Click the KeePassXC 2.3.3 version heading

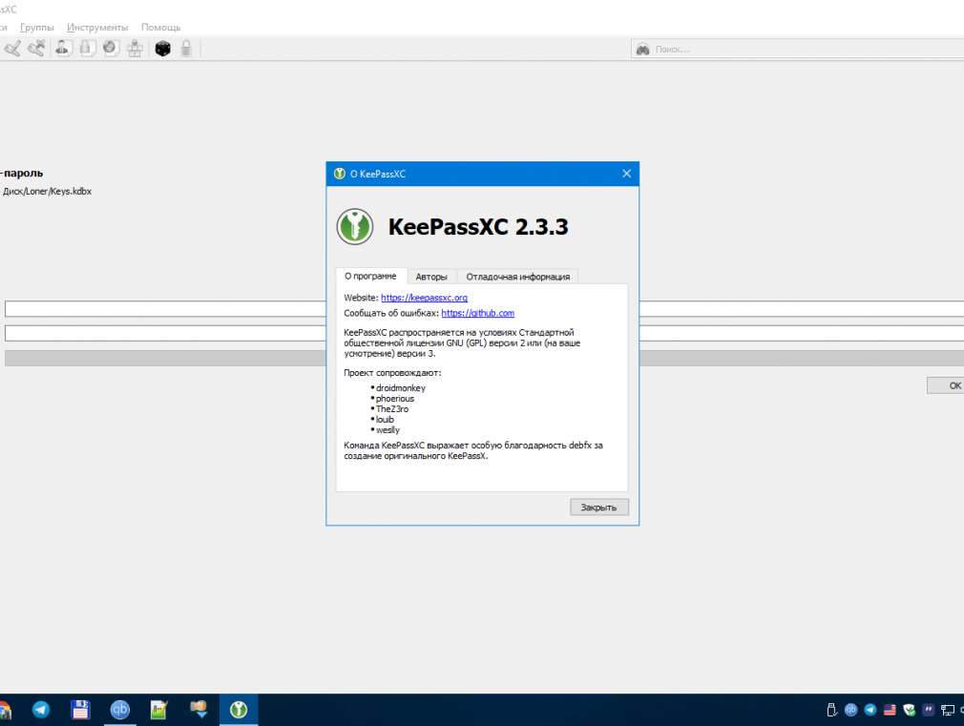pyautogui.click(x=478, y=227)
